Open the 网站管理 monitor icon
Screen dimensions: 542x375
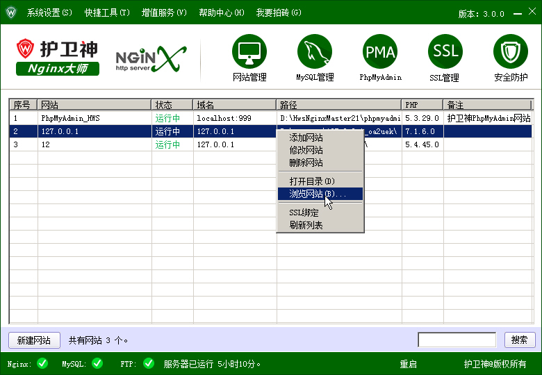(249, 52)
